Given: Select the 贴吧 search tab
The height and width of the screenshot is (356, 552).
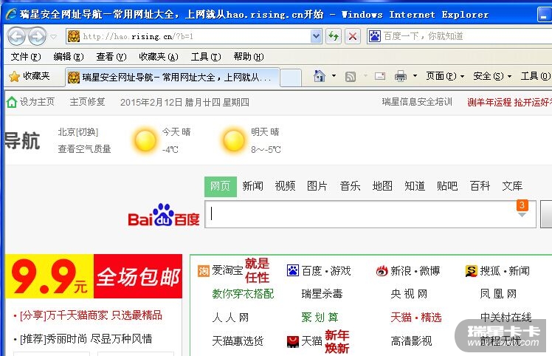Looking at the screenshot, I should [447, 186].
